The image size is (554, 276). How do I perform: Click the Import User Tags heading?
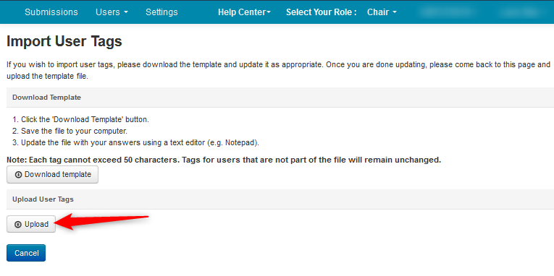pyautogui.click(x=64, y=42)
